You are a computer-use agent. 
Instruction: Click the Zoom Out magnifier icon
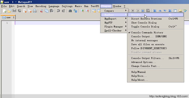coord(87,11)
